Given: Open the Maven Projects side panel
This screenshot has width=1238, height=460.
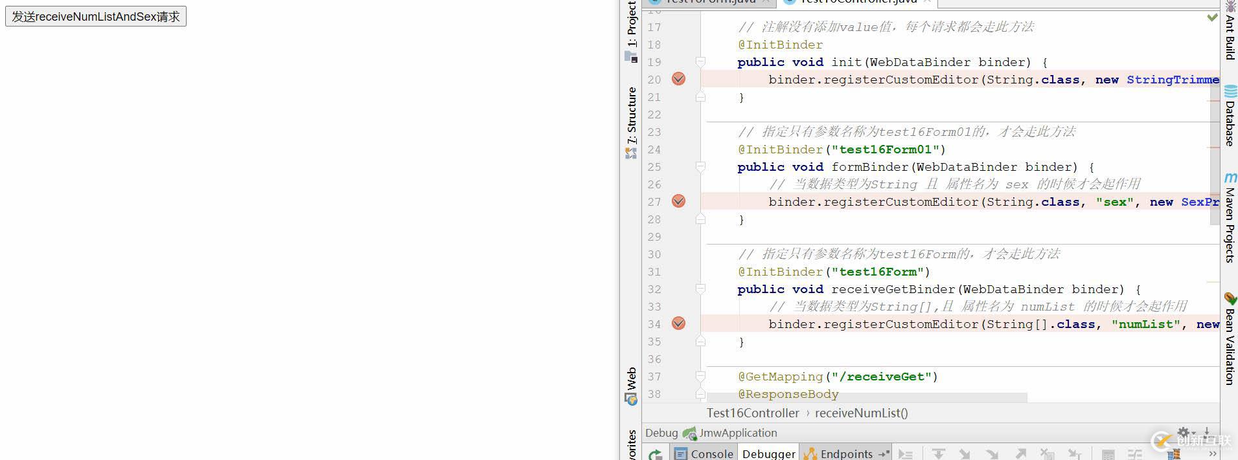Looking at the screenshot, I should (x=1230, y=225).
